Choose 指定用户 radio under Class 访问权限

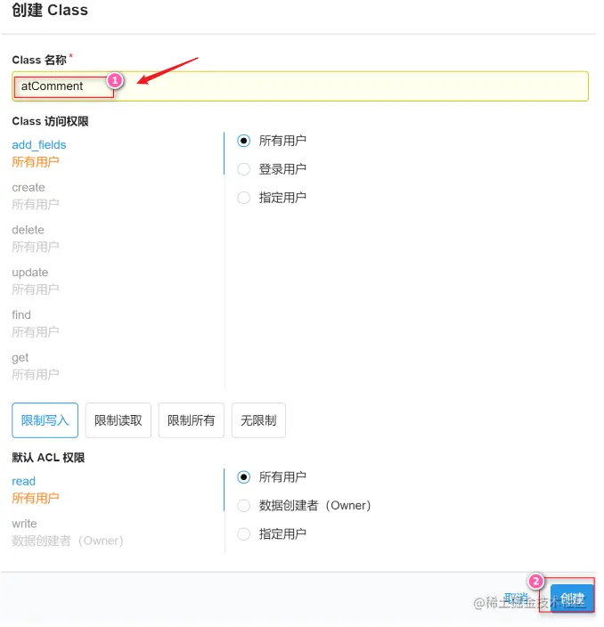243,198
